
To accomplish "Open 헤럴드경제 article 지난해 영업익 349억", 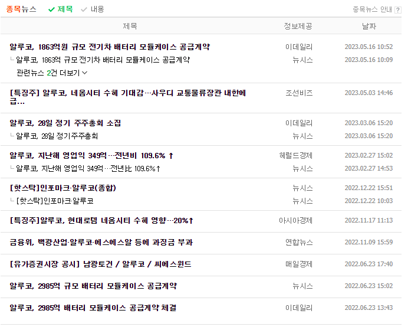I will click(91, 155).
